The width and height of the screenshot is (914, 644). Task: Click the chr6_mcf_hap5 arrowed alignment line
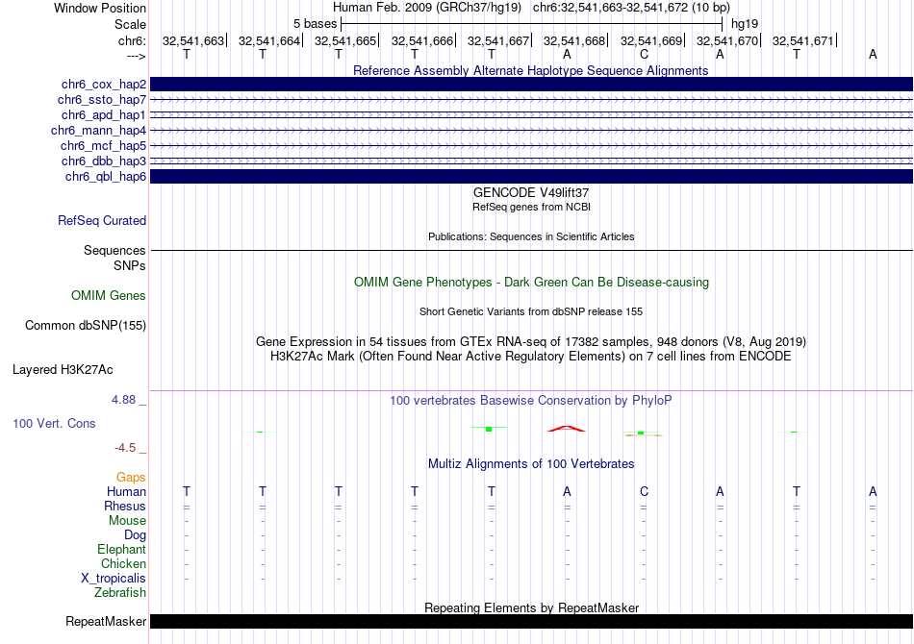(531, 145)
